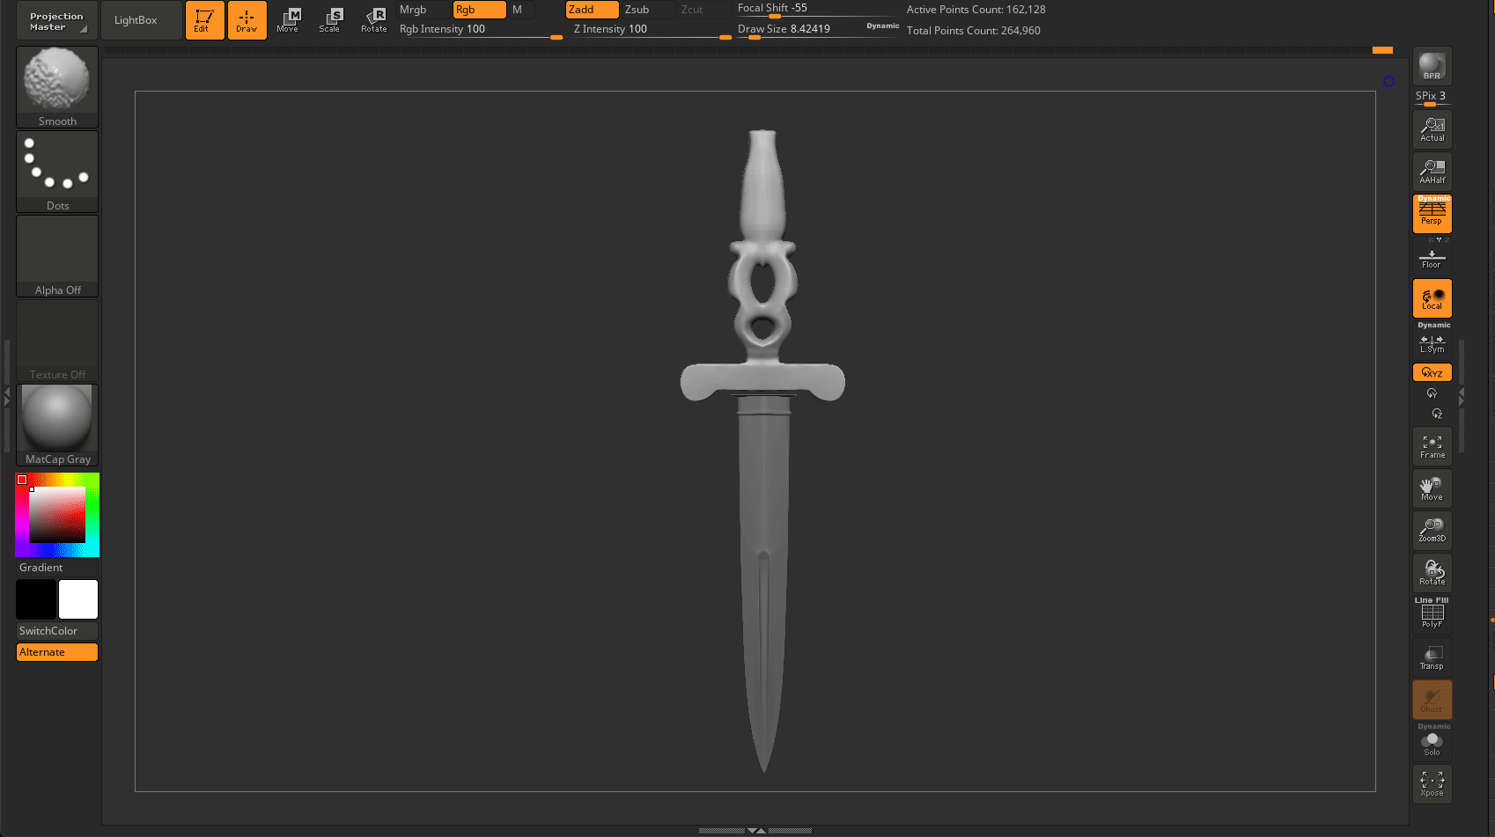Image resolution: width=1495 pixels, height=837 pixels.
Task: Adjust the Rgb Intensity slider
Action: (481, 30)
